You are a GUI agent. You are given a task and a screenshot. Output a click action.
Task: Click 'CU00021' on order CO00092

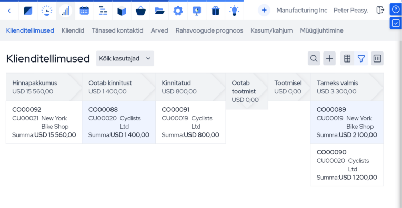click(25, 118)
